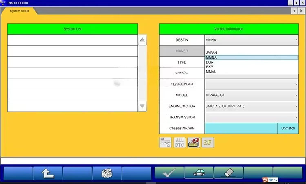306x184 pixels.
Task: Click the MODEL label cell
Action: [x=182, y=95]
